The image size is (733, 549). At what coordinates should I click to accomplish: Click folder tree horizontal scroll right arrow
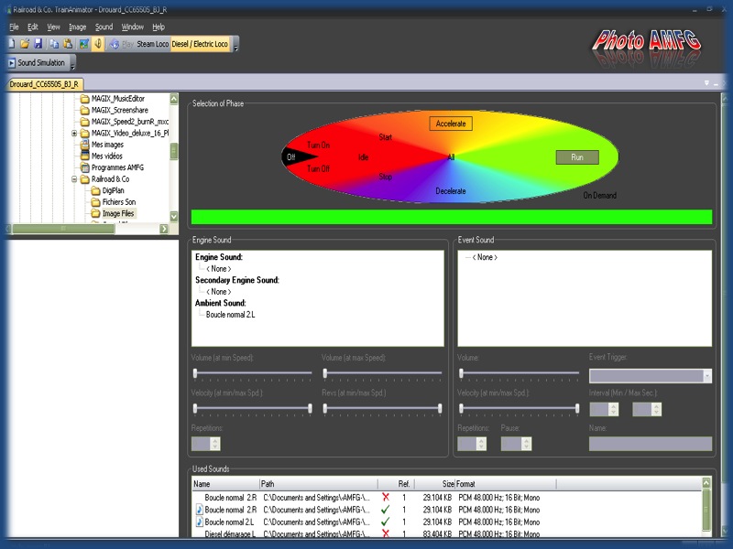164,229
